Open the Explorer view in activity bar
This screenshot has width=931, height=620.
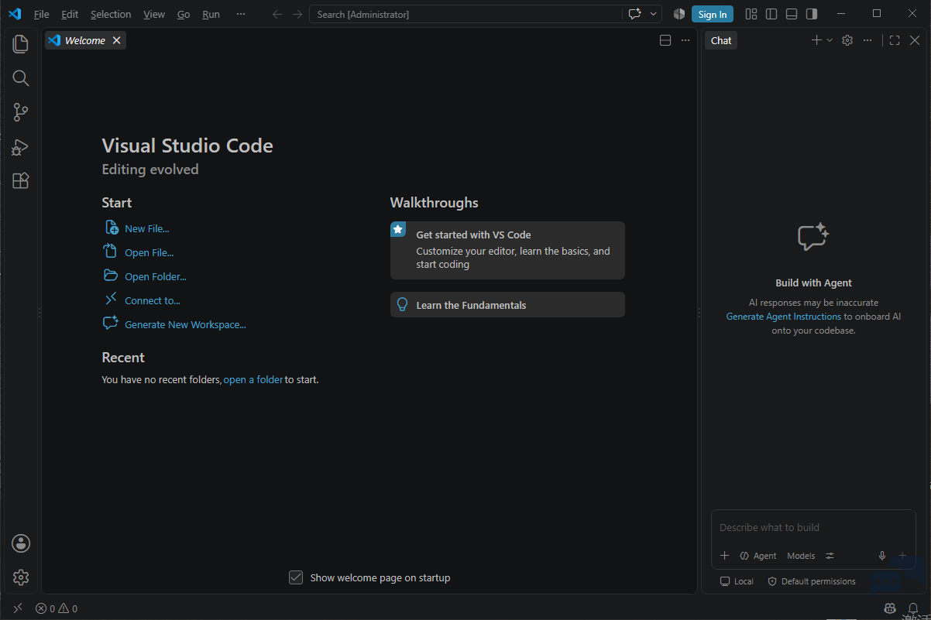click(x=21, y=44)
